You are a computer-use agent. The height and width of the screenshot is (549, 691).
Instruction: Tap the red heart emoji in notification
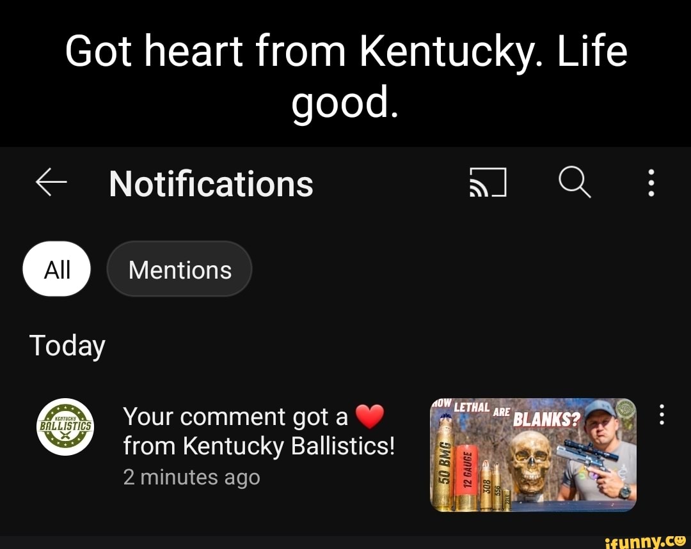click(x=369, y=418)
